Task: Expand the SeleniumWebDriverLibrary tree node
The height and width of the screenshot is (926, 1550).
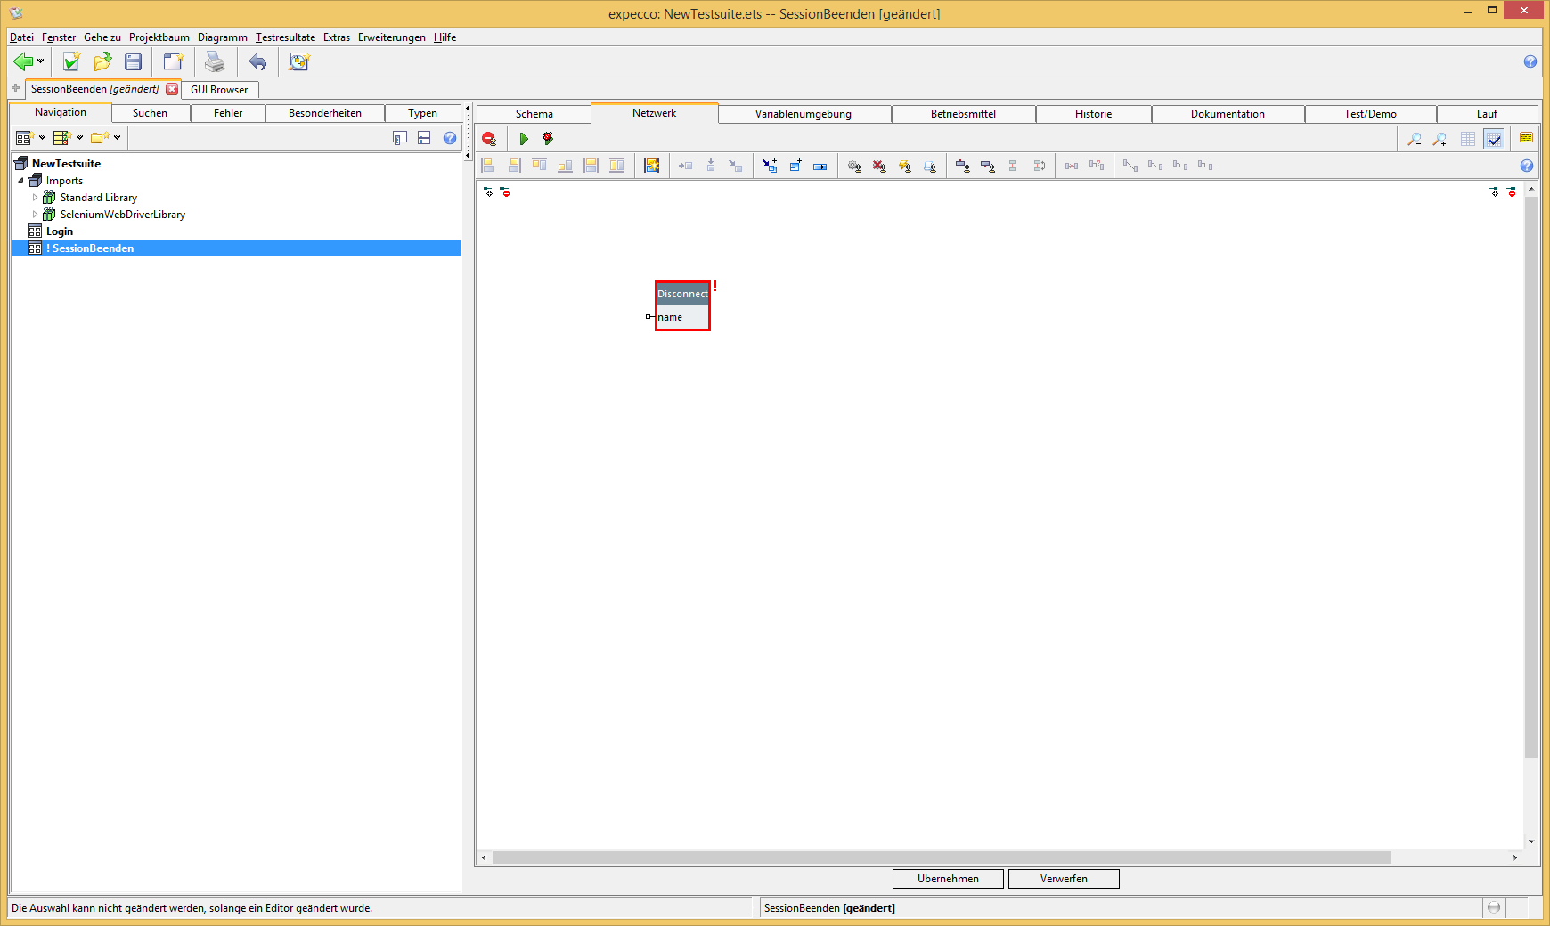Action: tap(36, 215)
